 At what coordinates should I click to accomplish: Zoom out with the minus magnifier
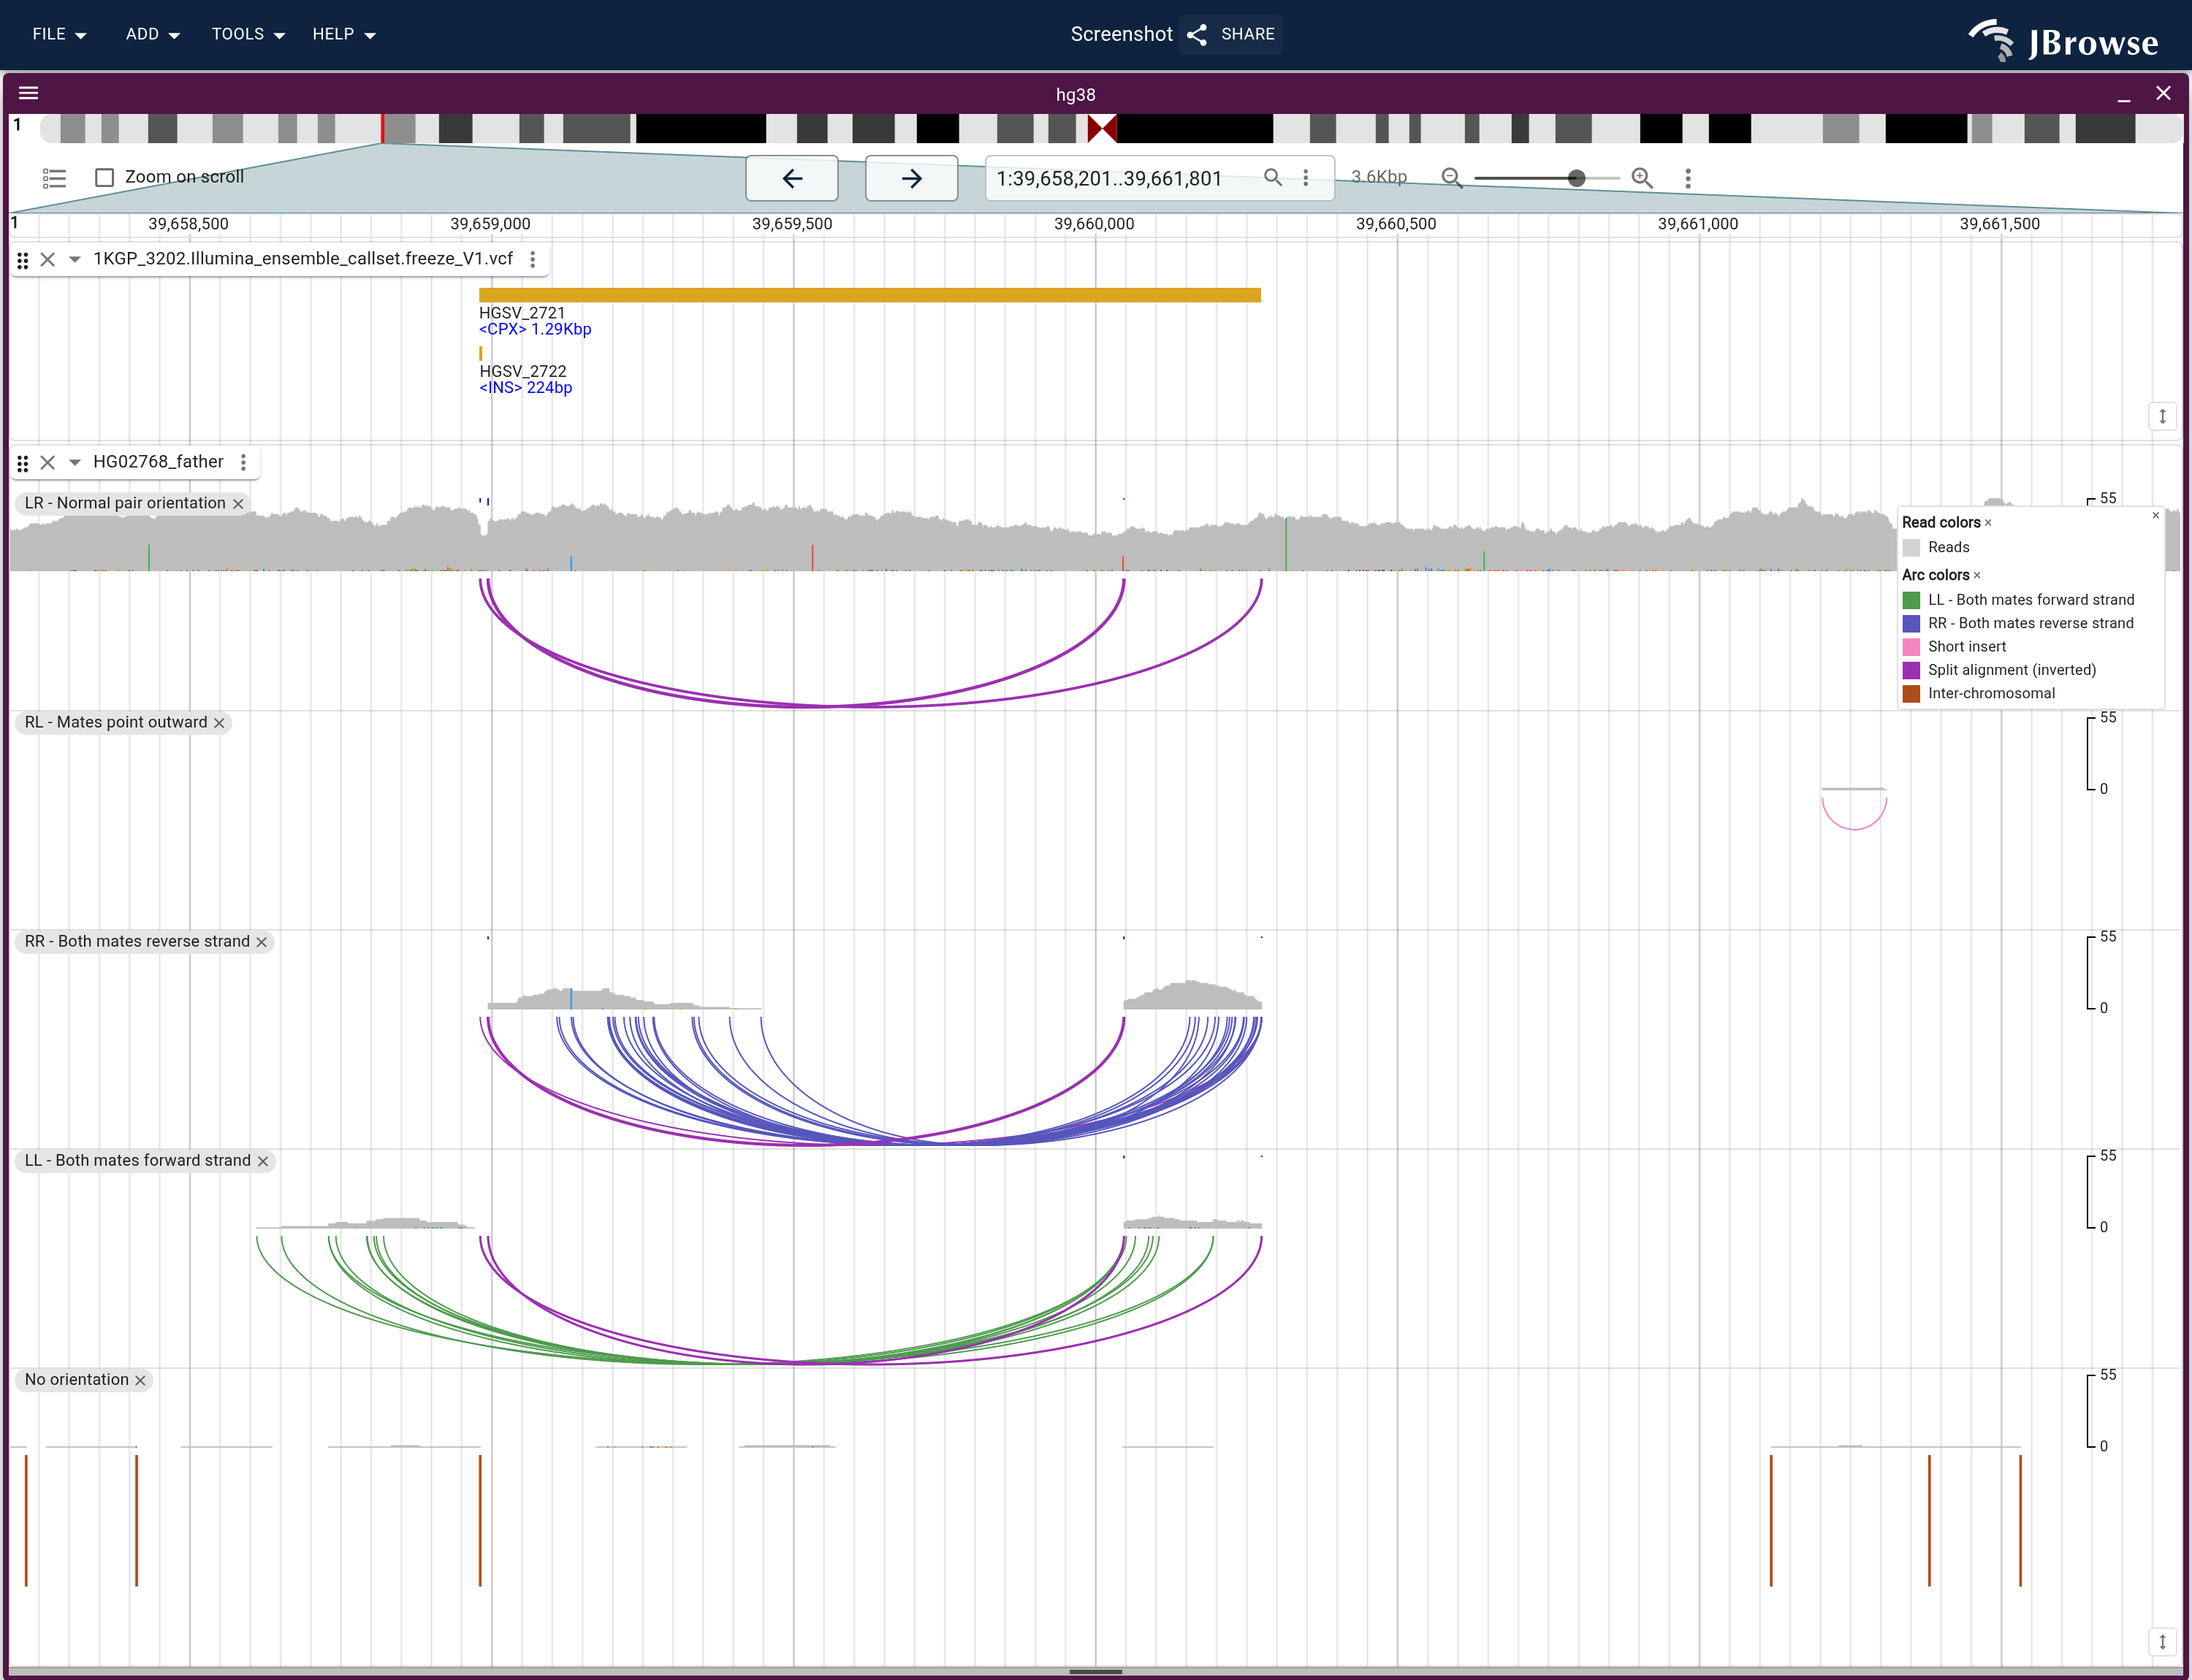[x=1452, y=178]
